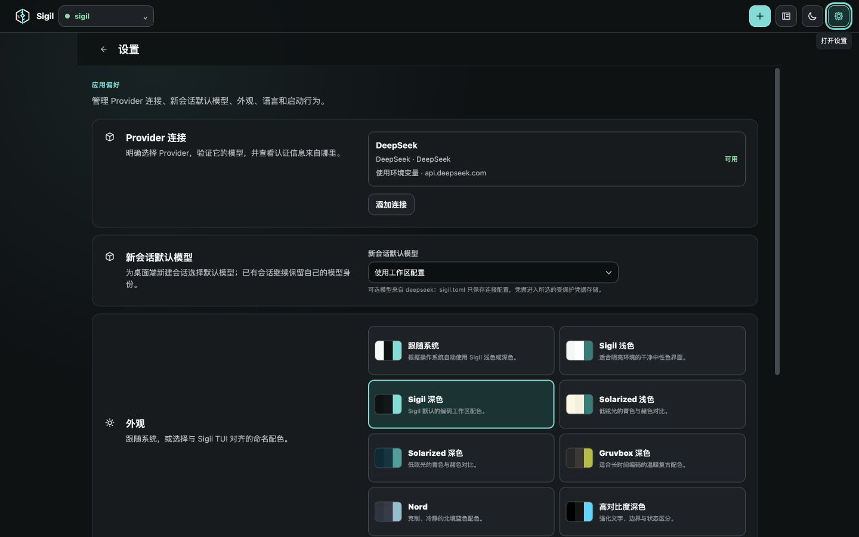Viewport: 859px width, 537px height.
Task: Click the 跟随系统 color swatch preview
Action: [x=388, y=350]
